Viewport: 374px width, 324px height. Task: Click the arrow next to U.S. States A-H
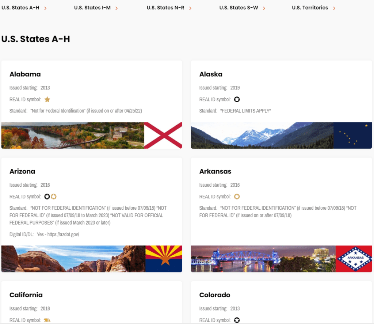45,8
